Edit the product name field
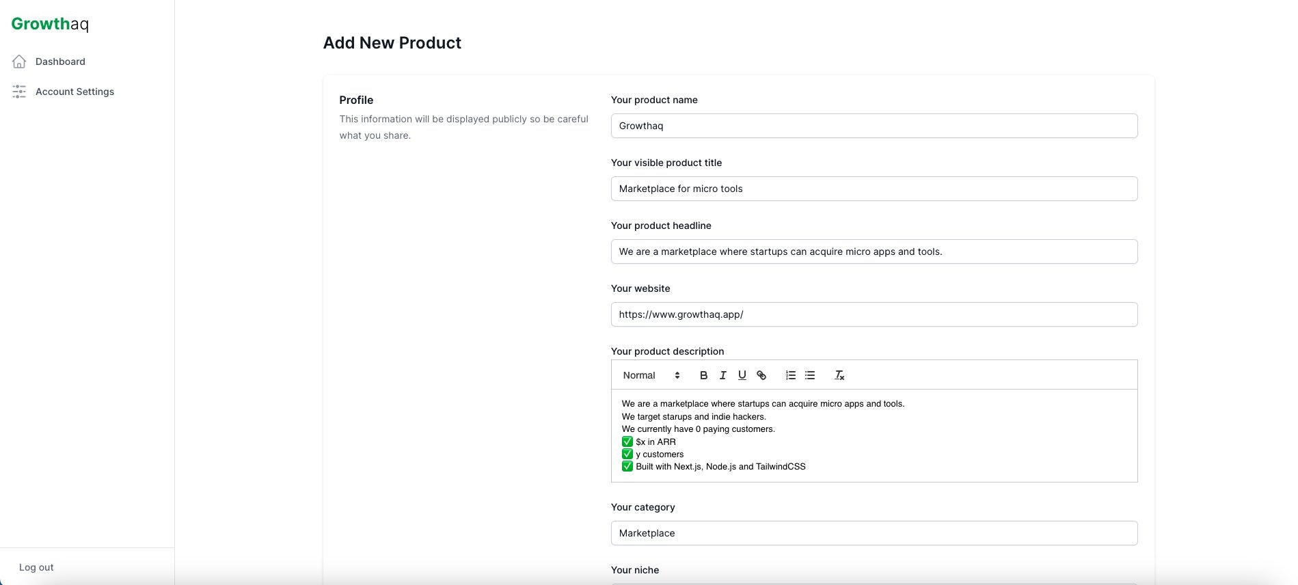Viewport: 1298px width, 585px height. [x=874, y=126]
